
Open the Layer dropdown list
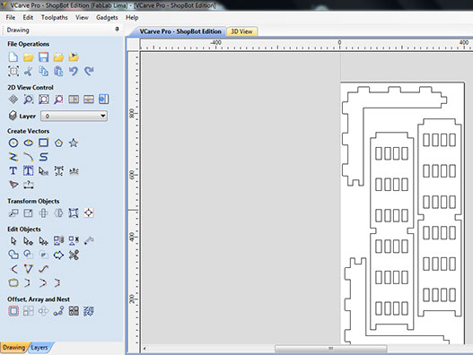[74, 116]
